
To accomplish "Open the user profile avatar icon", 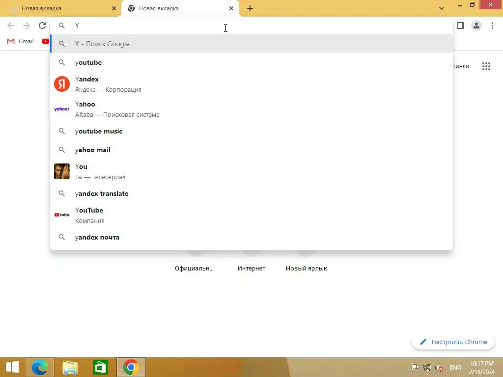I will coord(476,26).
